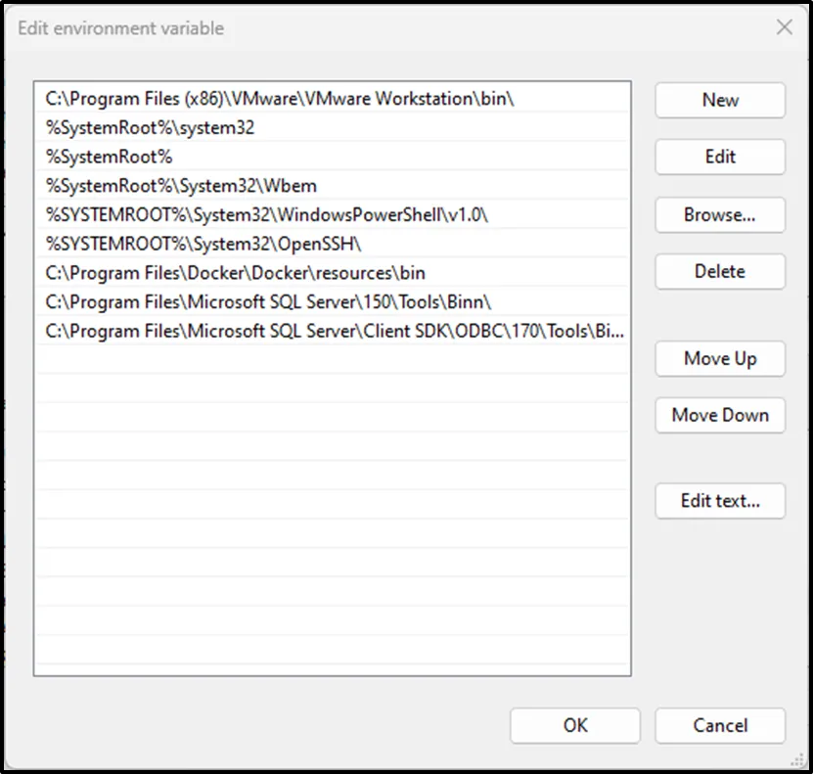The width and height of the screenshot is (813, 774).
Task: Open the Browse... folder picker
Action: coord(720,214)
